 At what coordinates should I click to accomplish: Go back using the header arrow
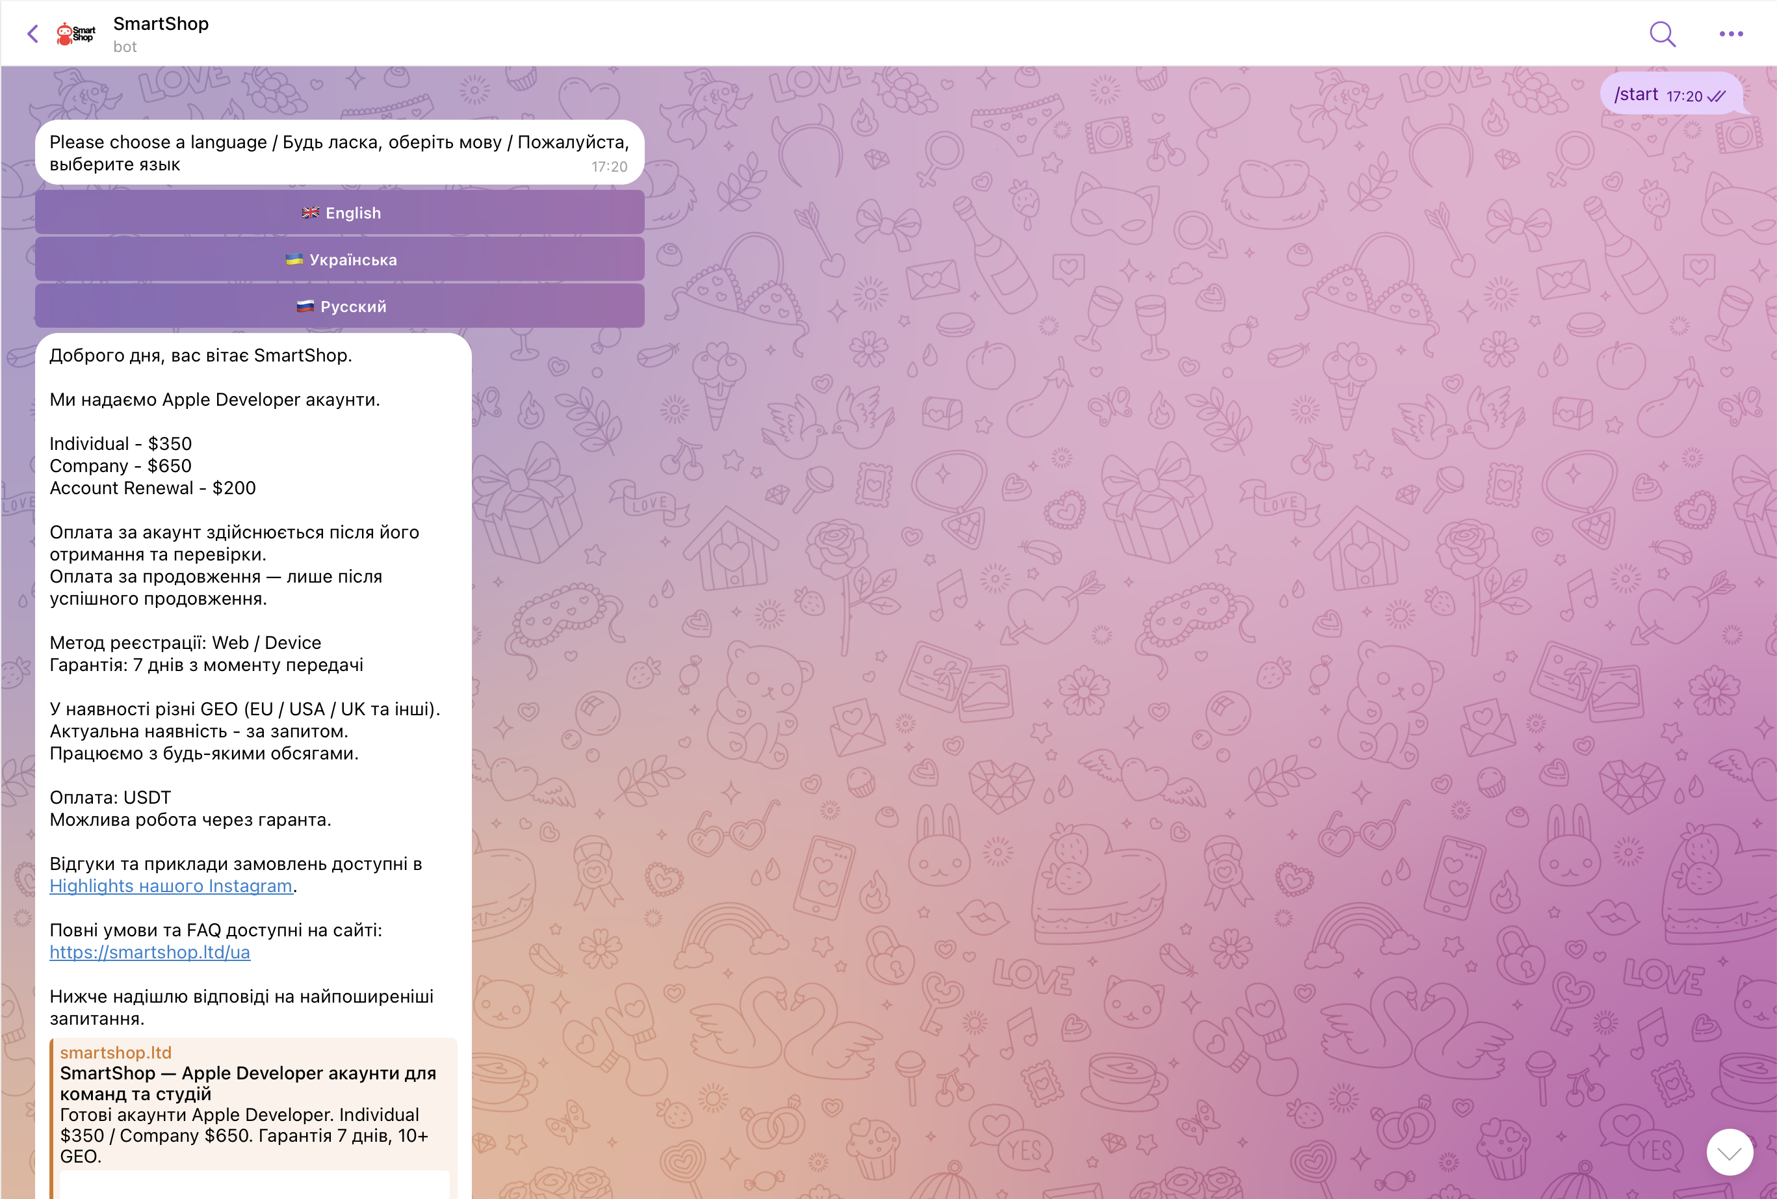click(32, 34)
